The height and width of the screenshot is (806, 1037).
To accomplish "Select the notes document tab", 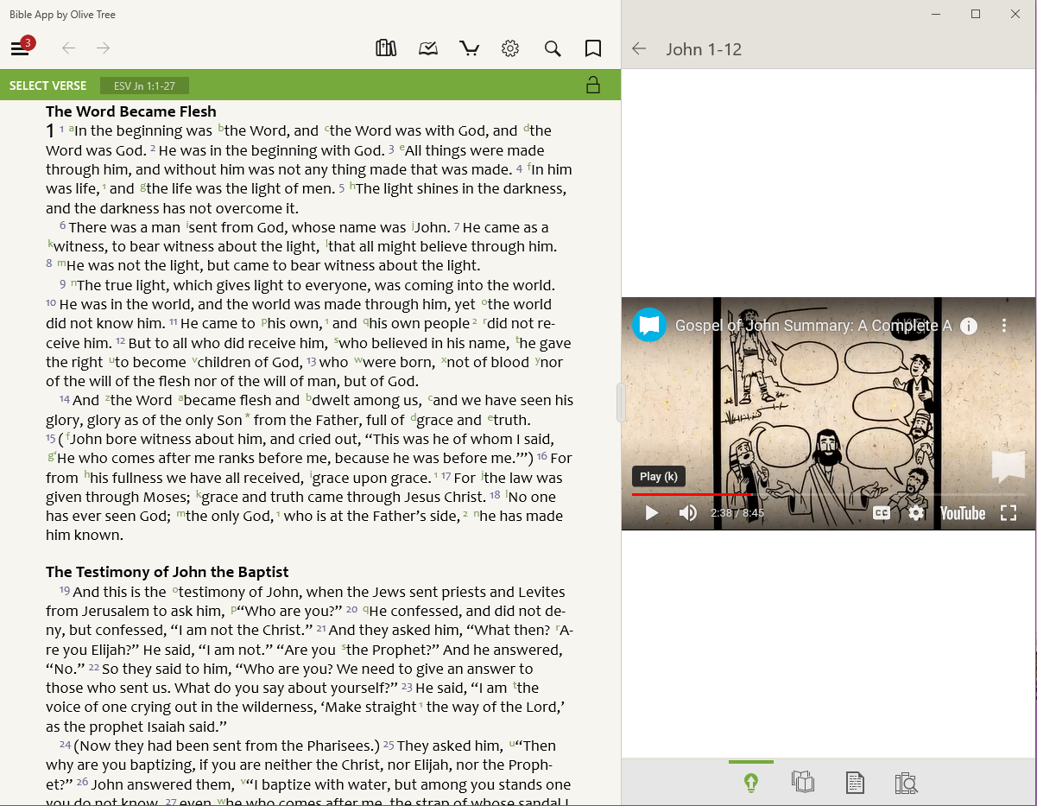I will [854, 783].
